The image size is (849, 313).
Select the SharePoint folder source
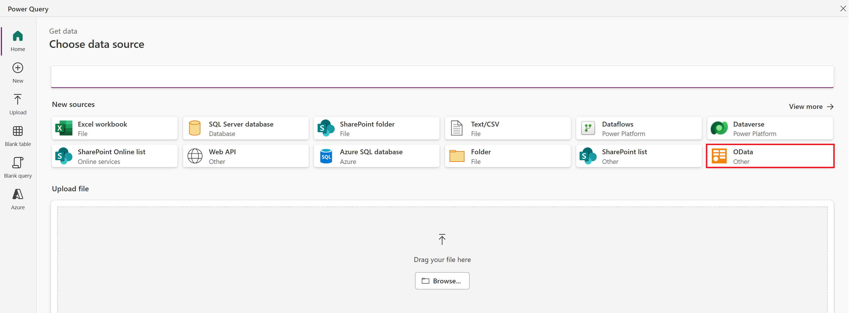click(376, 128)
